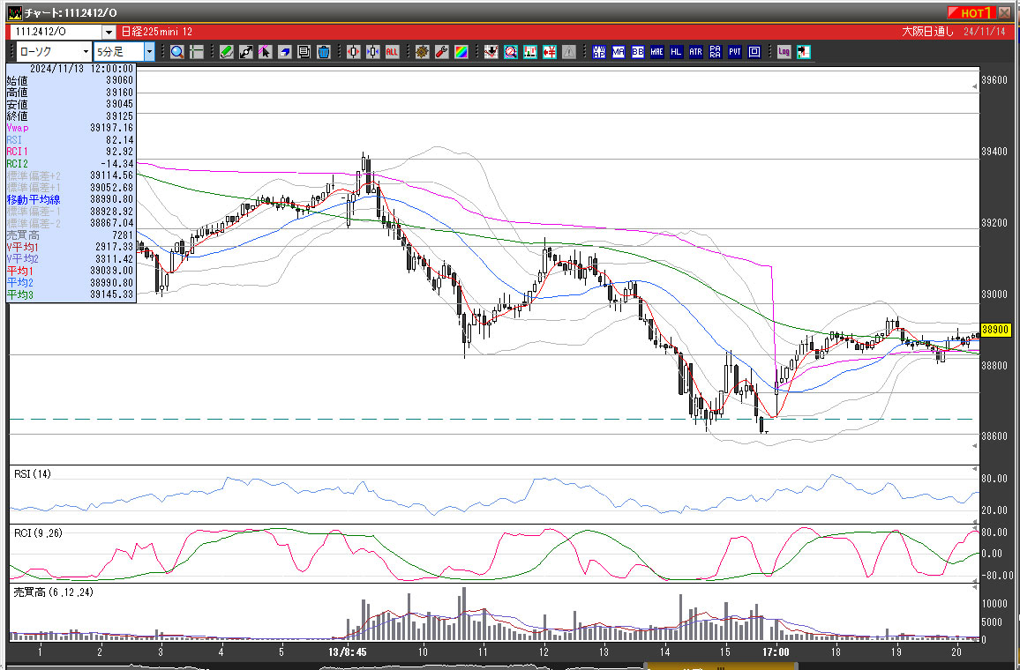Image resolution: width=1020 pixels, height=670 pixels.
Task: Click the magnifying glass zoom icon
Action: pyautogui.click(x=176, y=52)
